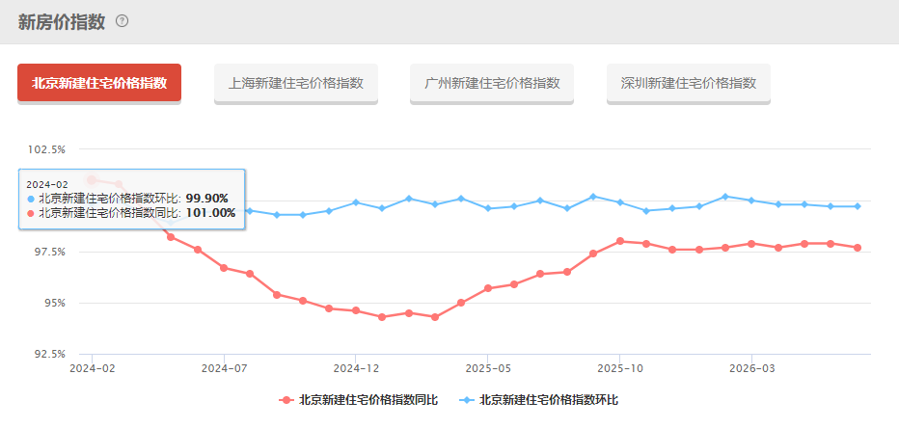Click the lowest red data point near 2025-03
The height and width of the screenshot is (428, 899).
click(x=435, y=317)
